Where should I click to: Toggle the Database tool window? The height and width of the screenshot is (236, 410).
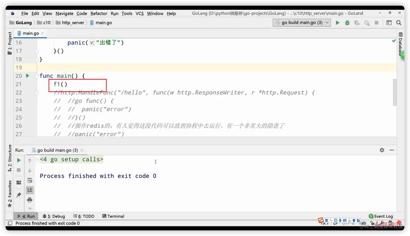point(401,44)
